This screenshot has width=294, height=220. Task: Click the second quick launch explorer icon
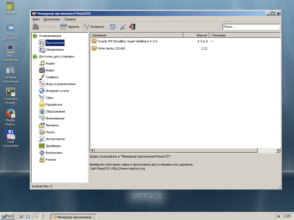pyautogui.click(x=28, y=216)
